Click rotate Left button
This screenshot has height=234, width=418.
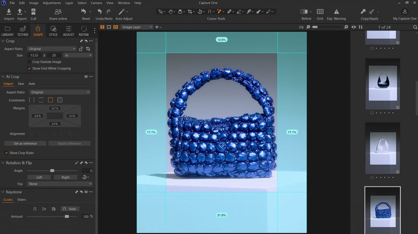(x=39, y=177)
